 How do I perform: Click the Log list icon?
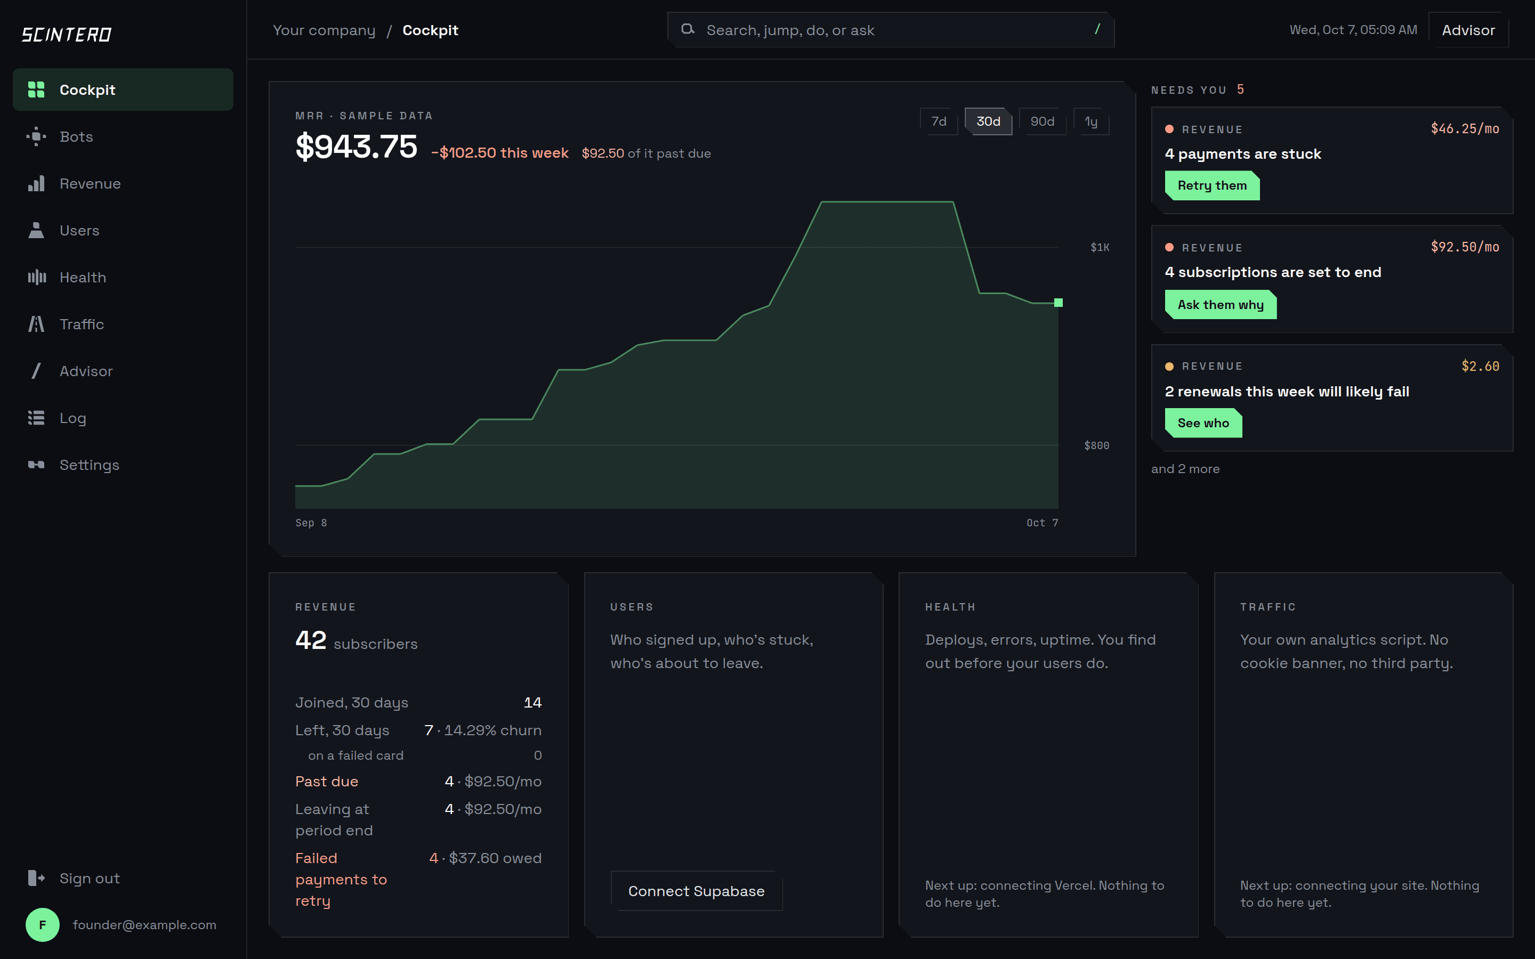coord(36,418)
